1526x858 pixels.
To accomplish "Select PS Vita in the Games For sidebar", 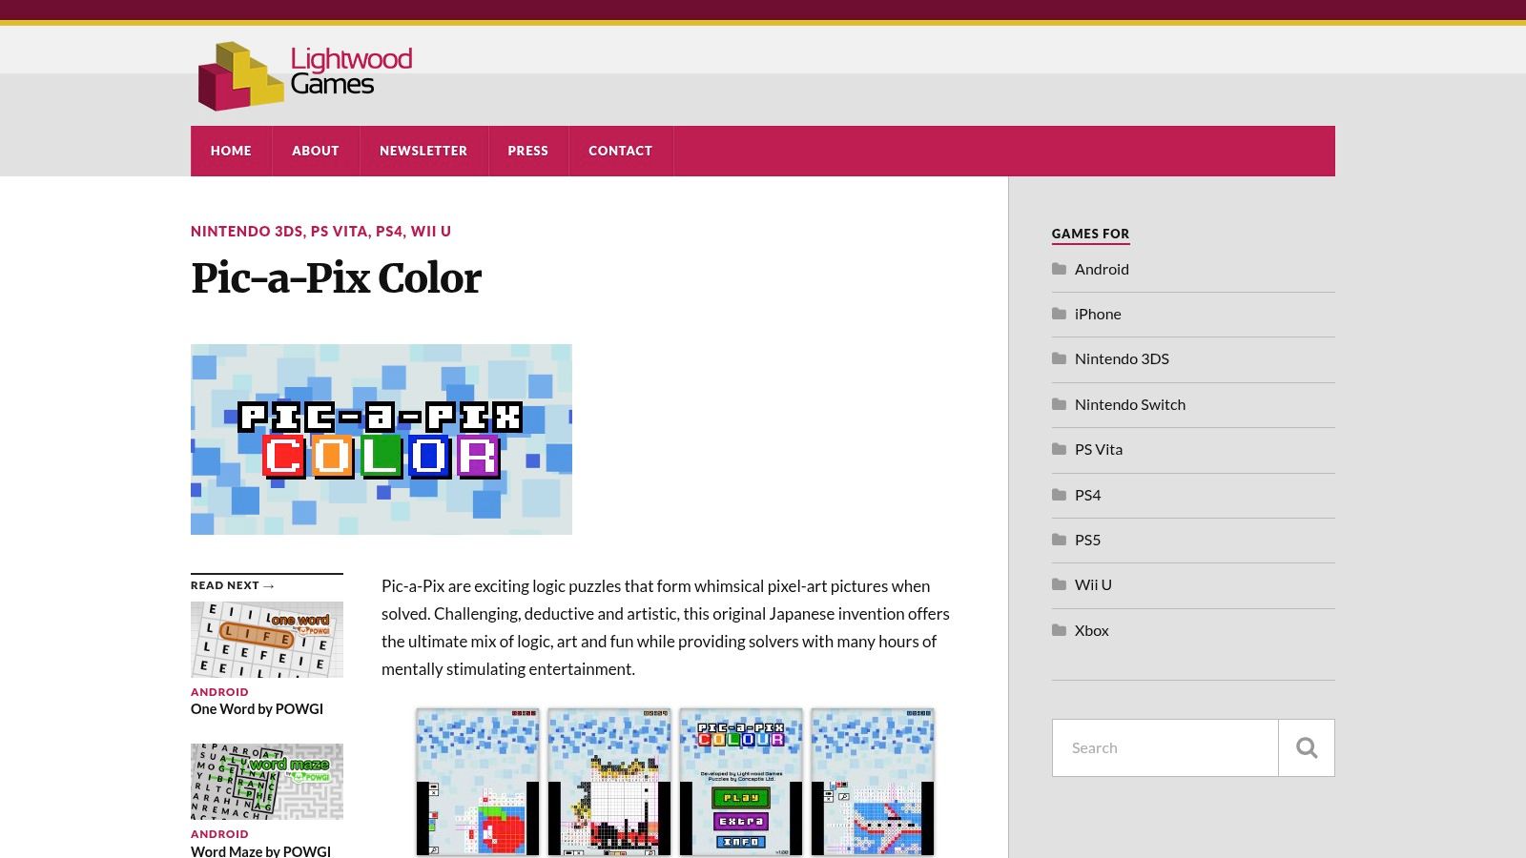I will 1099,448.
